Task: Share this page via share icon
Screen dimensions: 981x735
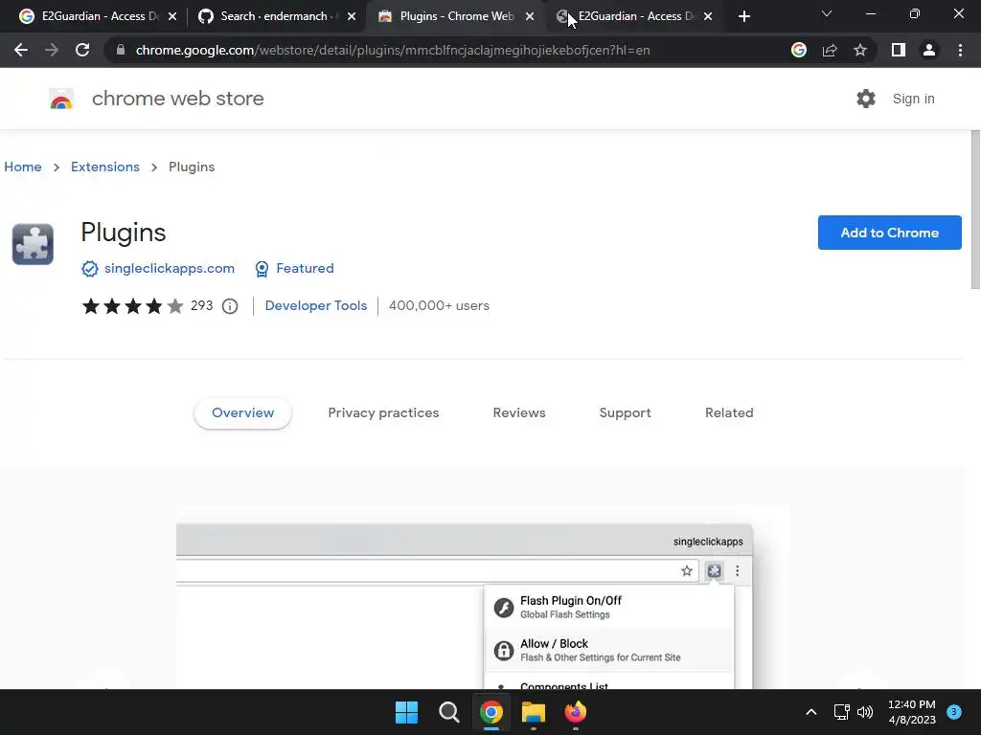Action: pyautogui.click(x=830, y=50)
